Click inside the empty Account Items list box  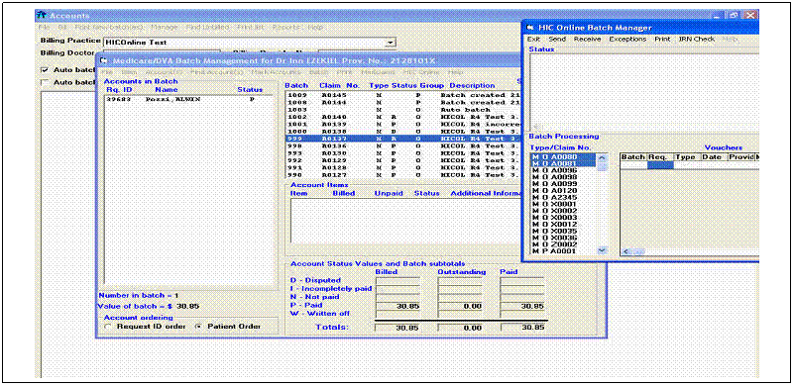click(x=405, y=221)
